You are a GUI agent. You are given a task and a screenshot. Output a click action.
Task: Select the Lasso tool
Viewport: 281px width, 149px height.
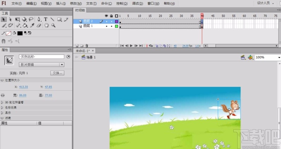(x=31, y=19)
